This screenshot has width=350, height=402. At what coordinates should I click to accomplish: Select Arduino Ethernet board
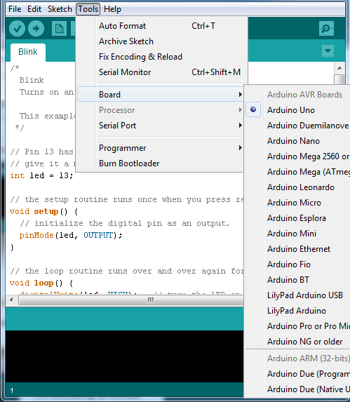(297, 249)
